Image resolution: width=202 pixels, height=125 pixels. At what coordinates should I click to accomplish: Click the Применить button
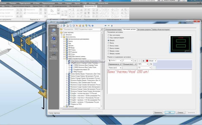point(158,112)
